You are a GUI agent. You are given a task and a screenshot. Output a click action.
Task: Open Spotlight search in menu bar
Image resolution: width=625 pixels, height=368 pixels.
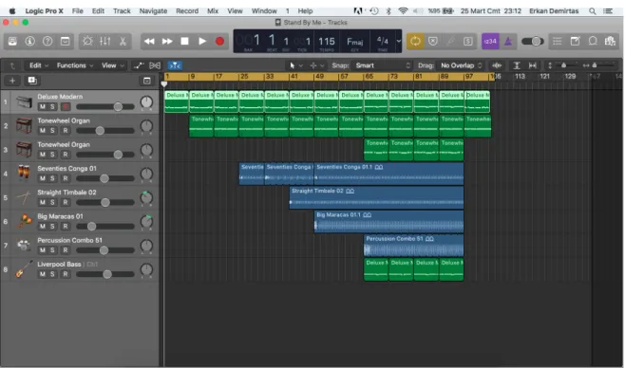(593, 11)
